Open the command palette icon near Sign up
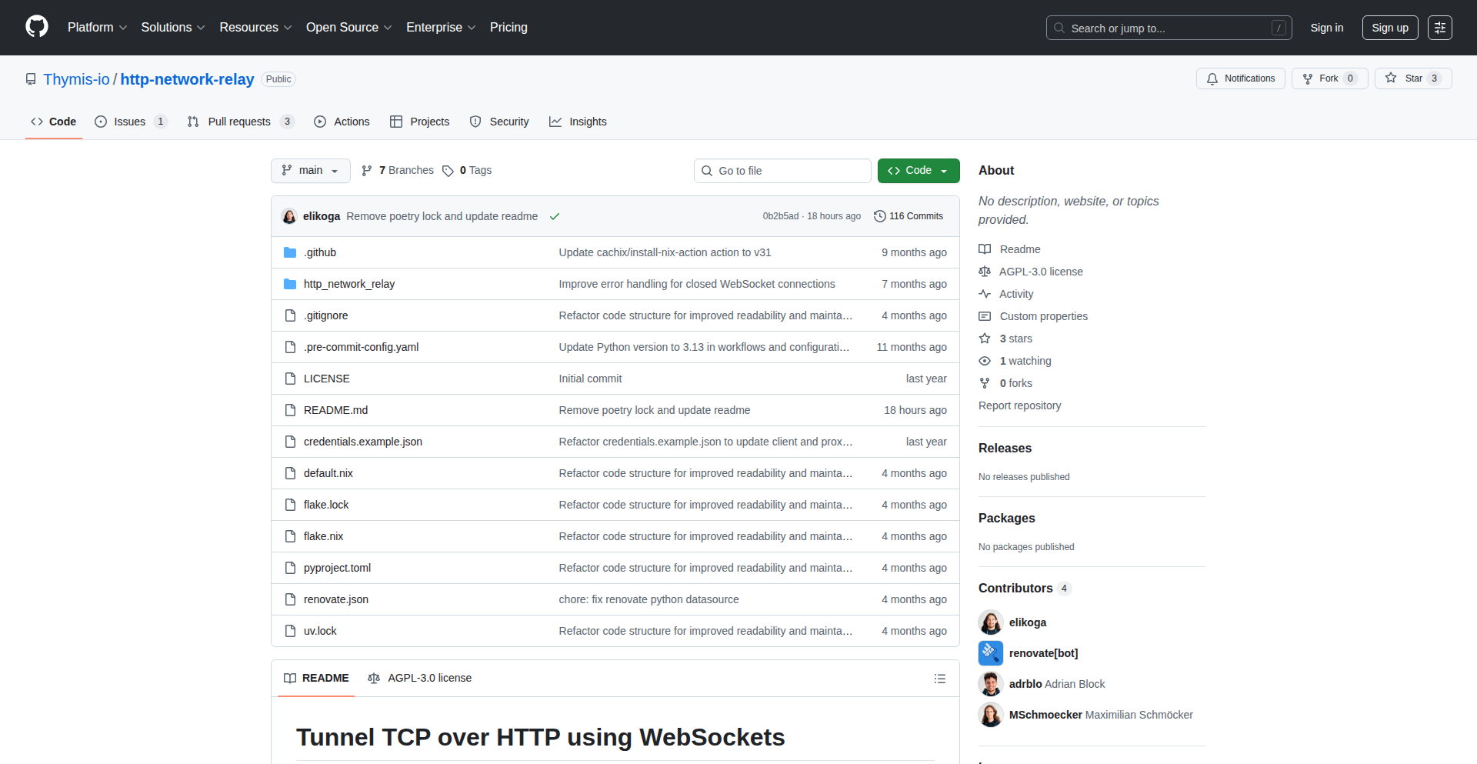 (x=1440, y=28)
